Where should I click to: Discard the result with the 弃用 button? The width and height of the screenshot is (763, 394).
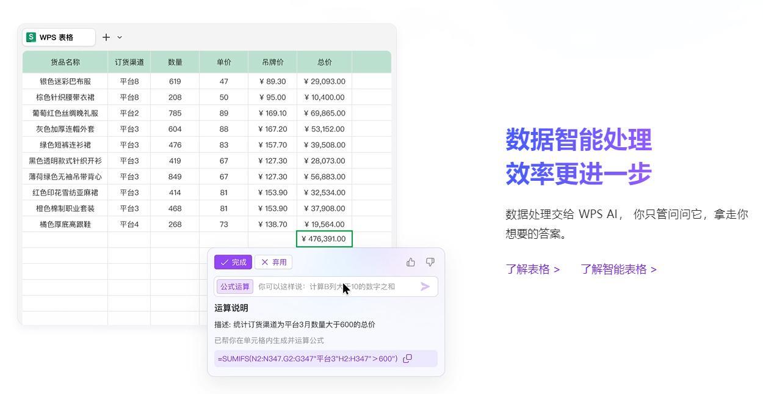tap(273, 262)
